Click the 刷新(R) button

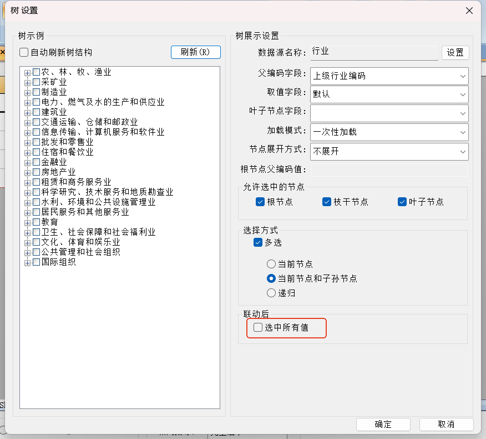tap(195, 52)
